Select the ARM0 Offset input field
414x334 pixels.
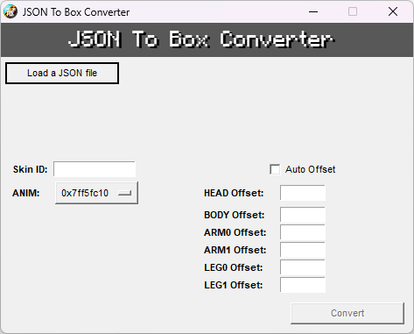click(303, 232)
